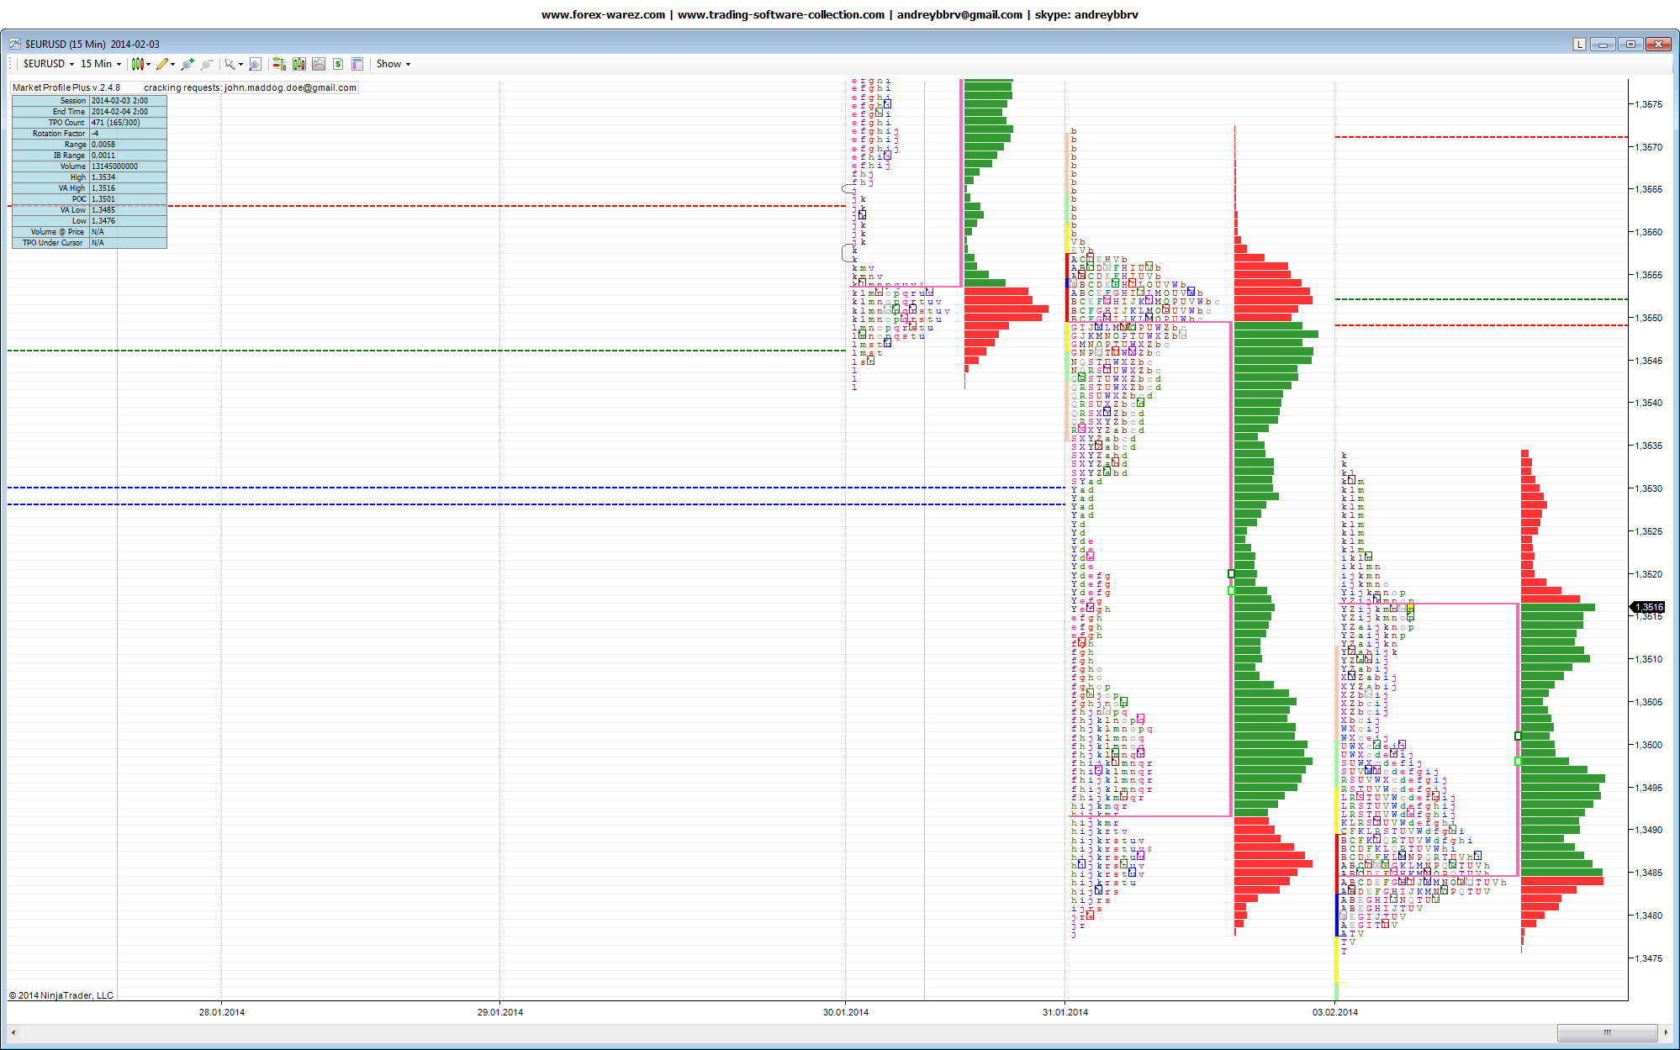Open the Indicators line chart icon
Screen dimensions: 1680x1050
pos(319,64)
